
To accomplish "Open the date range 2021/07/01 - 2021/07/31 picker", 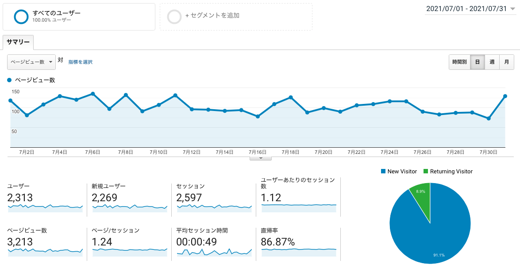I will [470, 9].
